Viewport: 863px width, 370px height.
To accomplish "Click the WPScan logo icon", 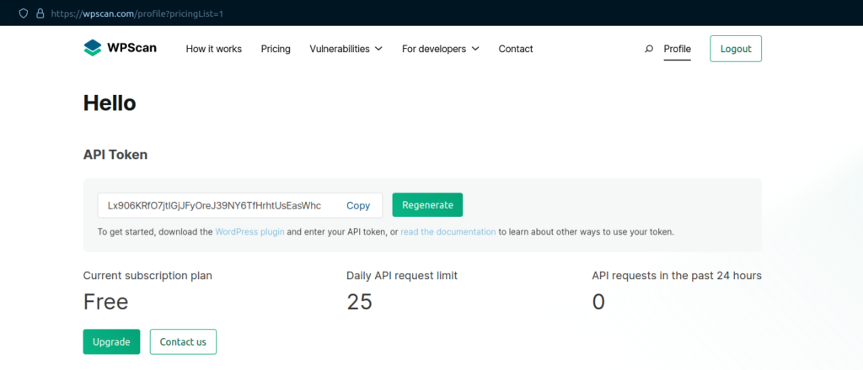I will coord(93,48).
